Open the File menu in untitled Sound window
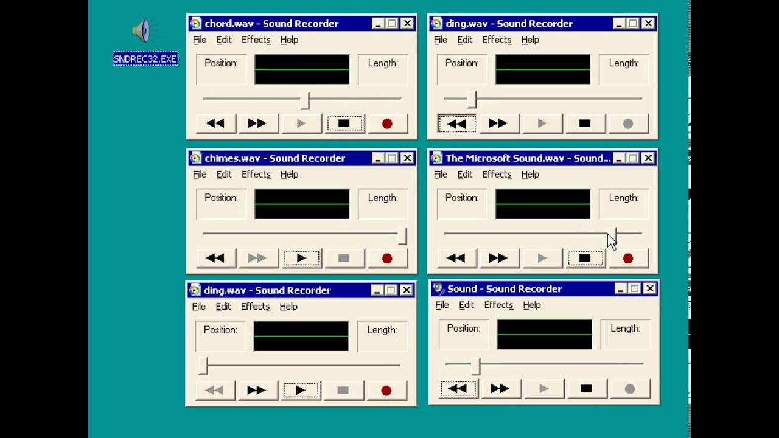Image resolution: width=779 pixels, height=438 pixels. [x=442, y=305]
